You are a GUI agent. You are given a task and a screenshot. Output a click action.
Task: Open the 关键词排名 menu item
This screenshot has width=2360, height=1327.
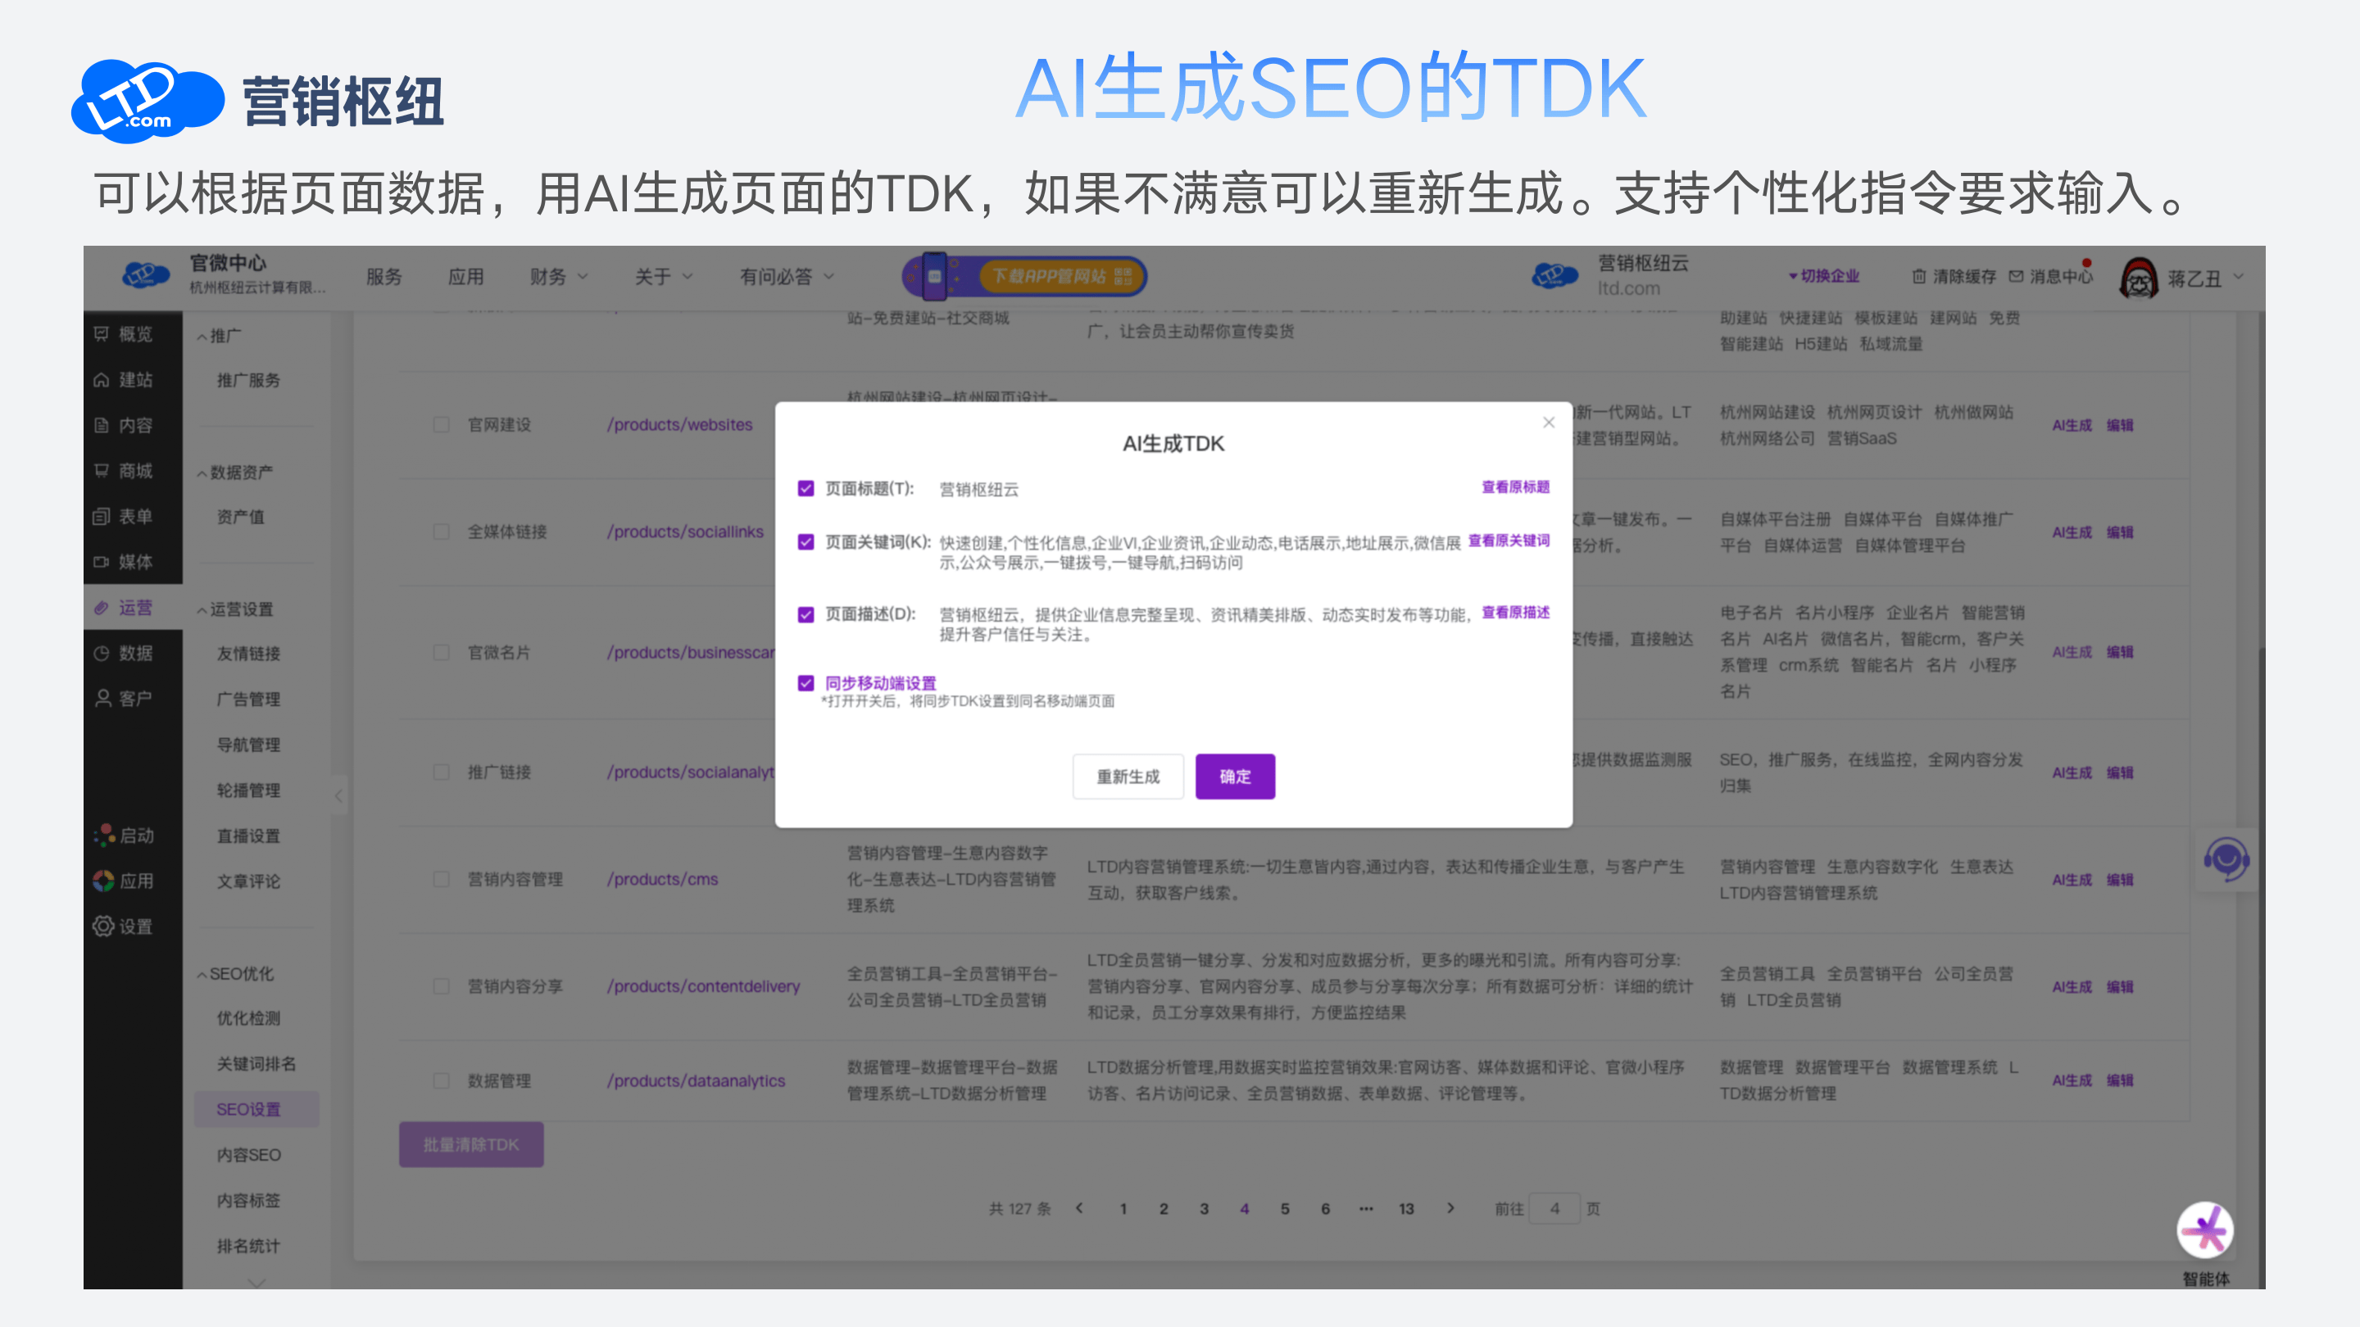(x=256, y=1063)
